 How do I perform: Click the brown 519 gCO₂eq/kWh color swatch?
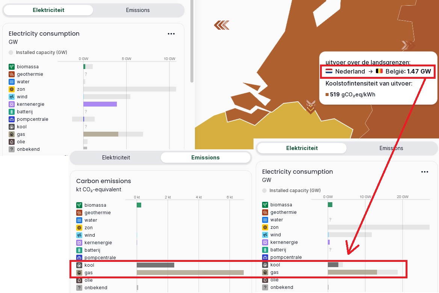point(327,95)
